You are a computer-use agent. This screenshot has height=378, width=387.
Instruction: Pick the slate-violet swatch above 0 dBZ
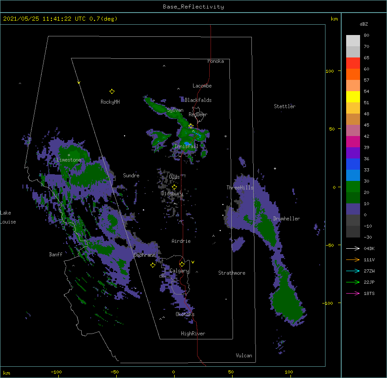(353, 209)
